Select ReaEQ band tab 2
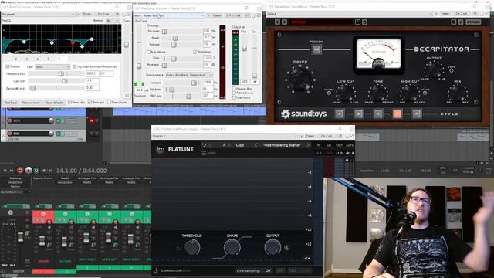The width and height of the screenshot is (494, 278). tap(16, 59)
